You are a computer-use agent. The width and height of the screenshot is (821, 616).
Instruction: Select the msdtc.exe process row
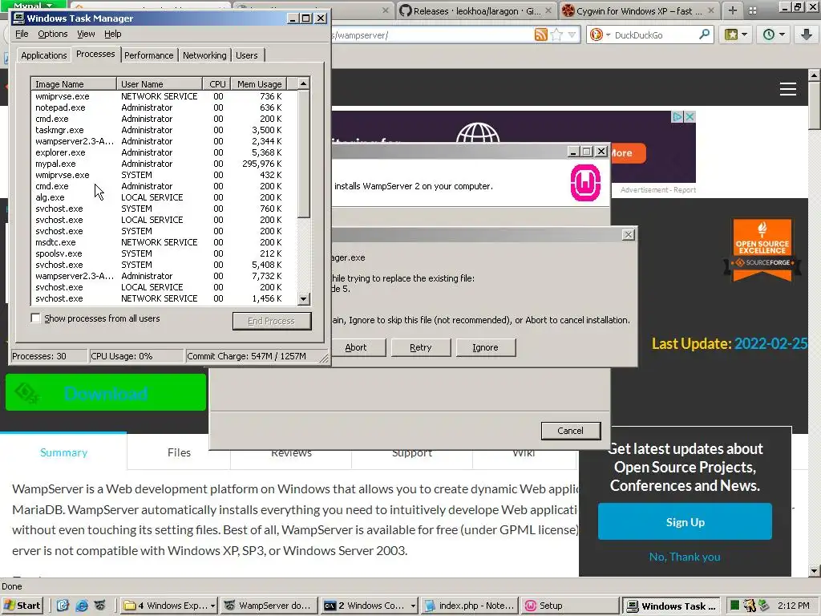click(164, 242)
